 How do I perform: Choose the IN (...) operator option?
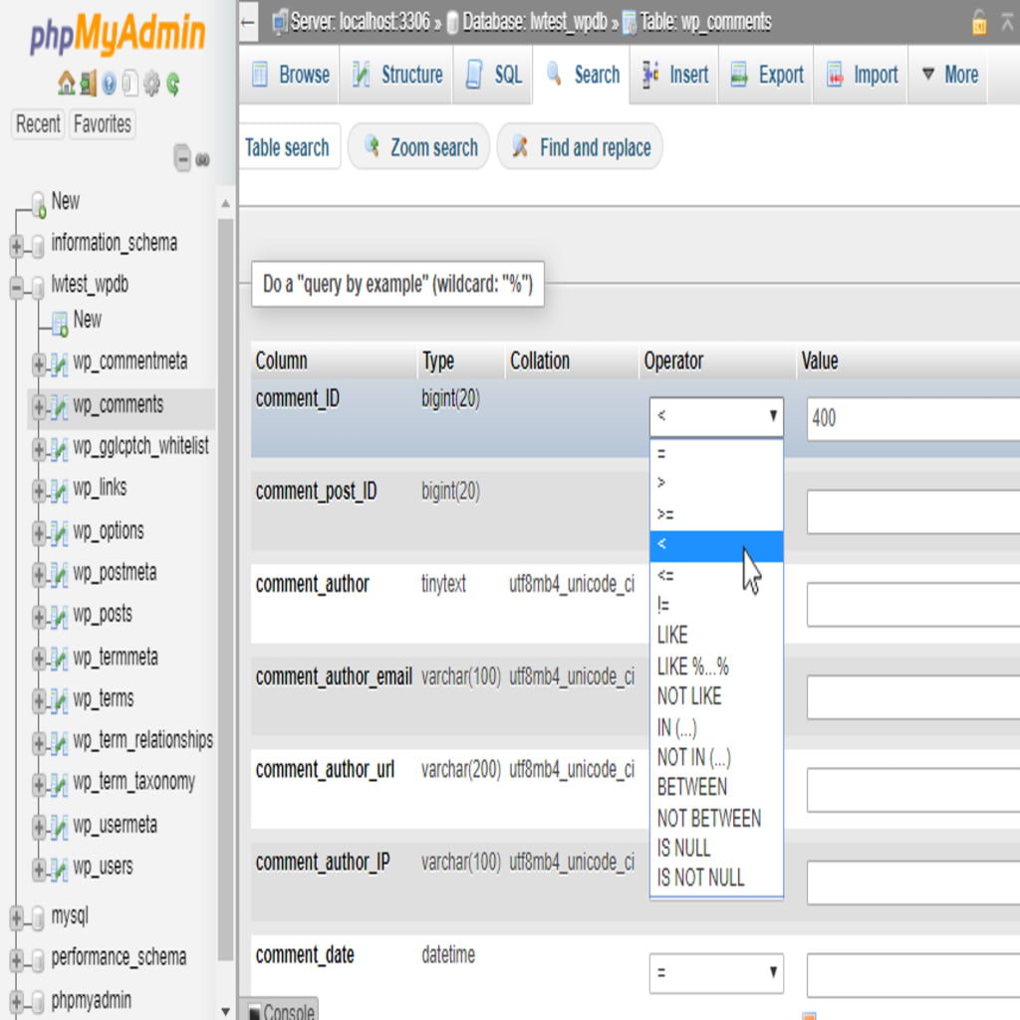pyautogui.click(x=716, y=727)
